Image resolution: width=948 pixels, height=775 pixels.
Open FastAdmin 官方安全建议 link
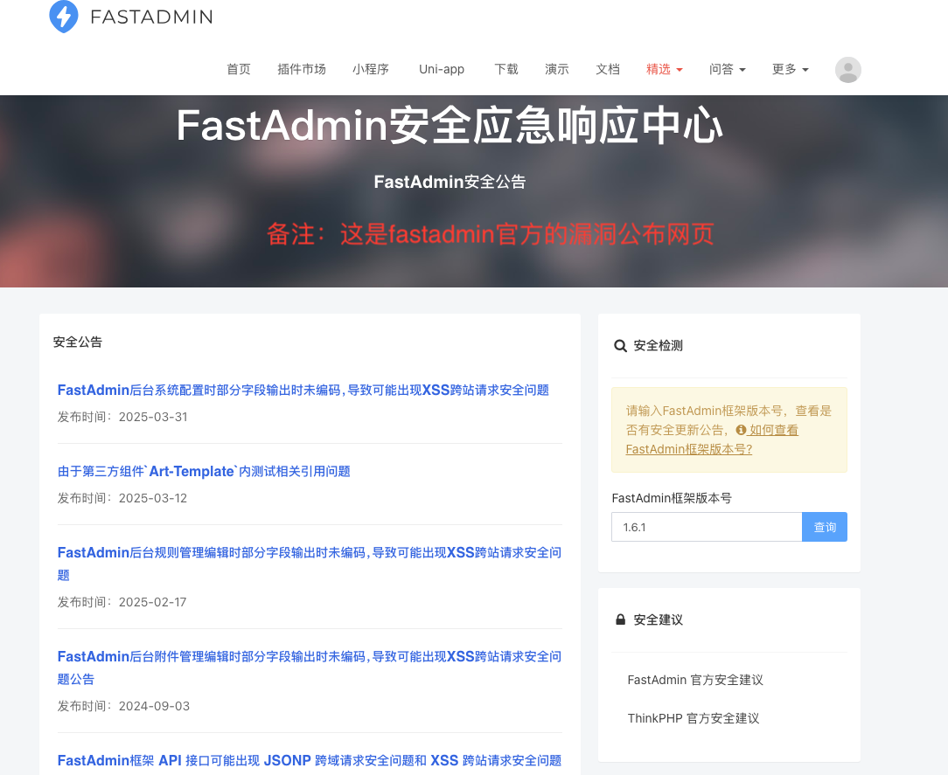[695, 680]
